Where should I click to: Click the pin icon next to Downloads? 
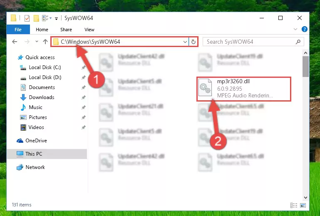[84, 97]
